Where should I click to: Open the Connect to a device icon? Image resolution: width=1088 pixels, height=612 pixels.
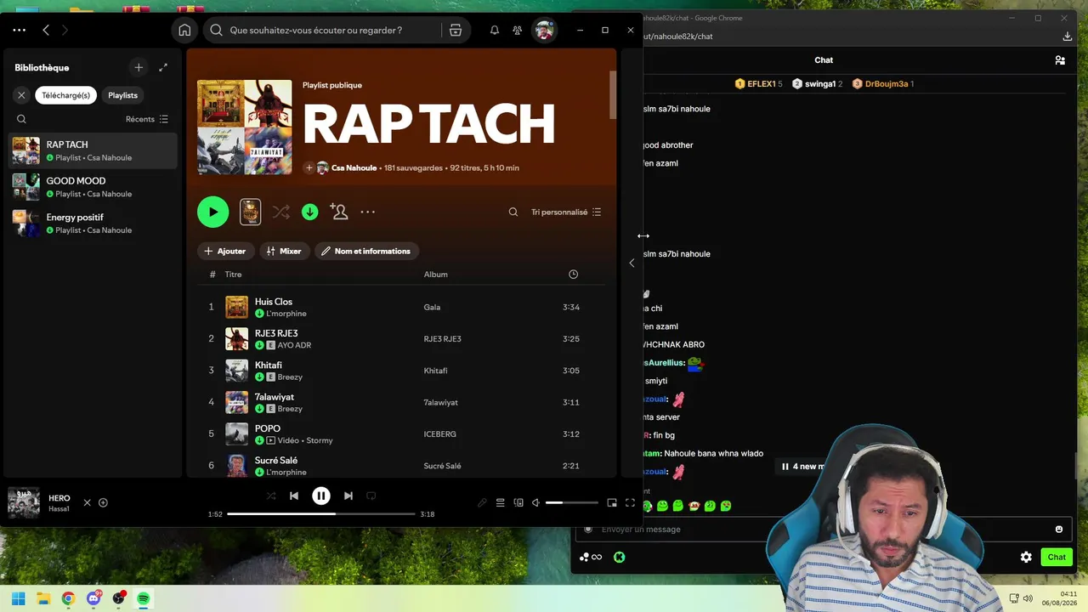(518, 502)
